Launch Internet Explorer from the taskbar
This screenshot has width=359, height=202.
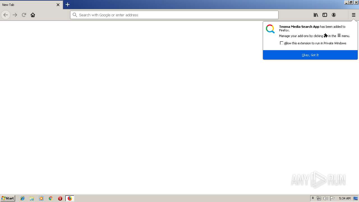[x=22, y=198]
